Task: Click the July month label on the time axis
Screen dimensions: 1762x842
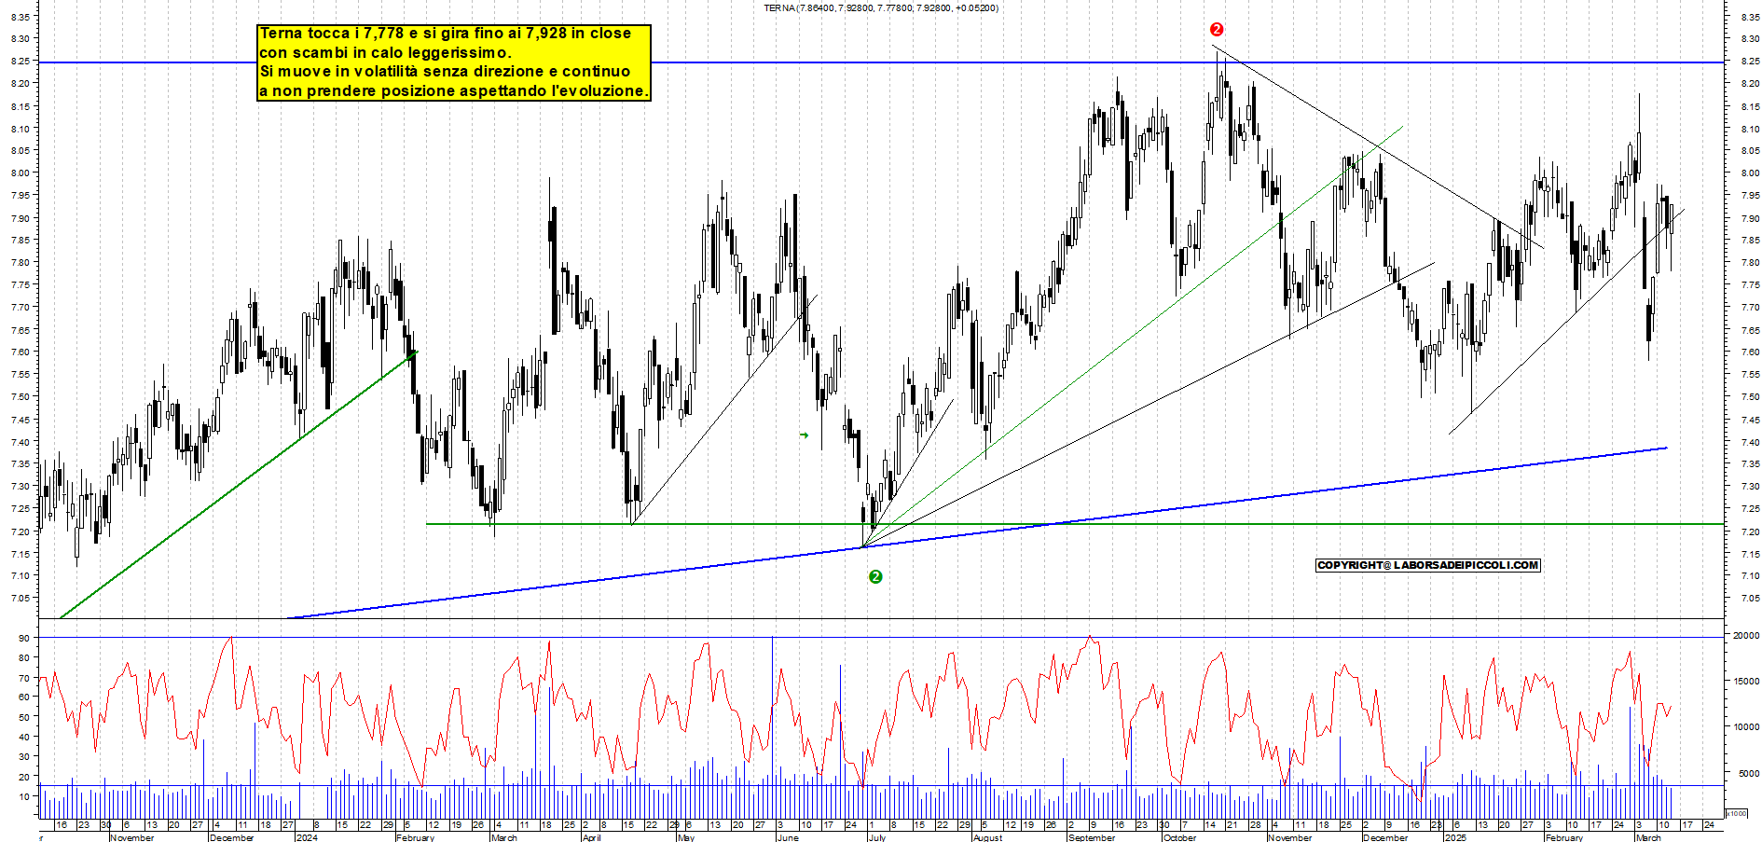Action: [x=877, y=837]
